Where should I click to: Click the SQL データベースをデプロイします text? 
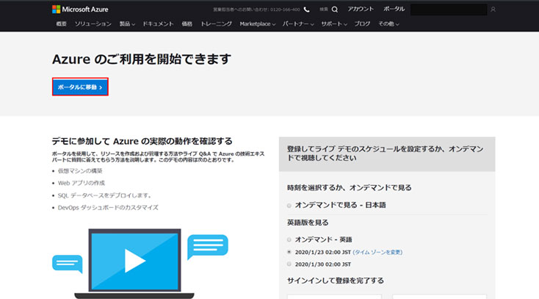pos(105,195)
